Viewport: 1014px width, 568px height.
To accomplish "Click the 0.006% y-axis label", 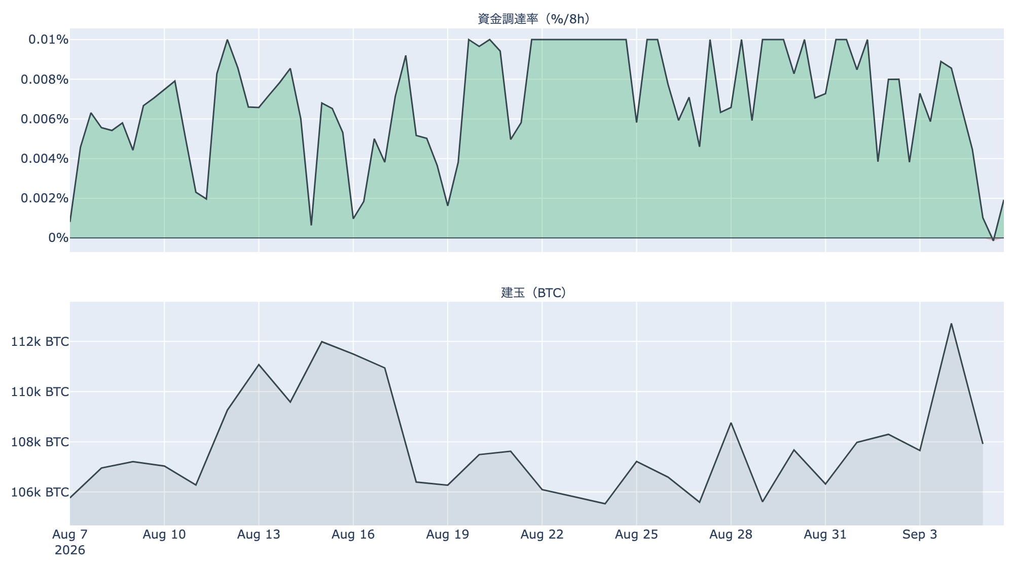I will 44,119.
